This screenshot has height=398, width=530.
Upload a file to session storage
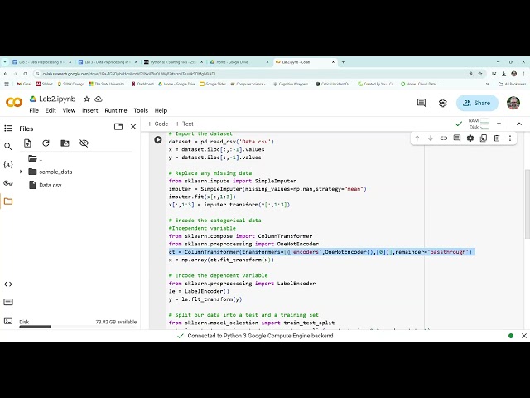point(27,143)
